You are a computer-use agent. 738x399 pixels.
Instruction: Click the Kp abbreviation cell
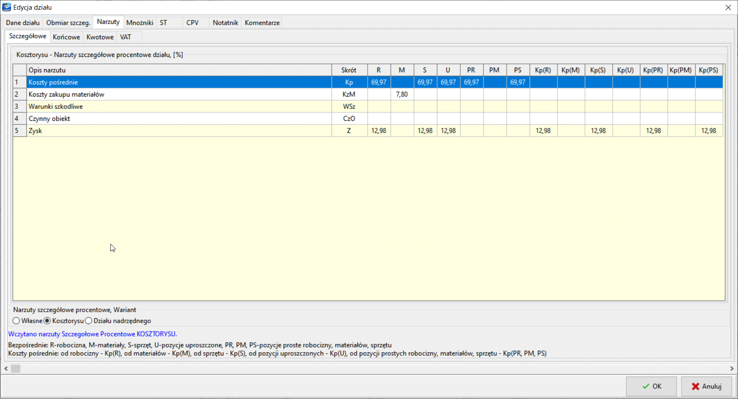coord(349,82)
